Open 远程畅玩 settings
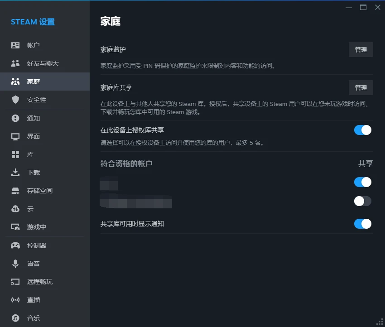The width and height of the screenshot is (385, 327). tap(45, 282)
